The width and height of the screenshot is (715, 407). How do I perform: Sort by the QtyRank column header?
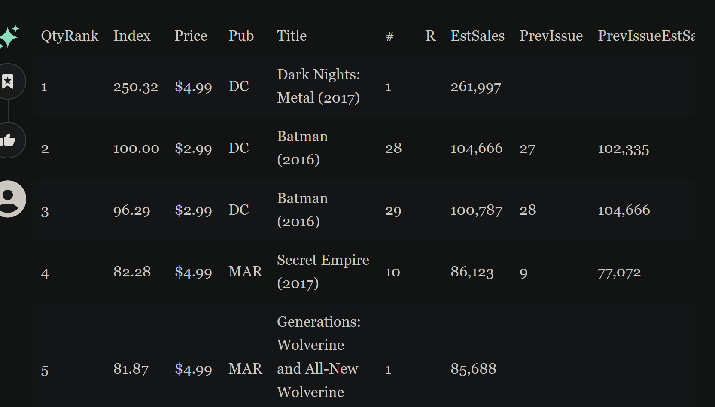coord(70,36)
